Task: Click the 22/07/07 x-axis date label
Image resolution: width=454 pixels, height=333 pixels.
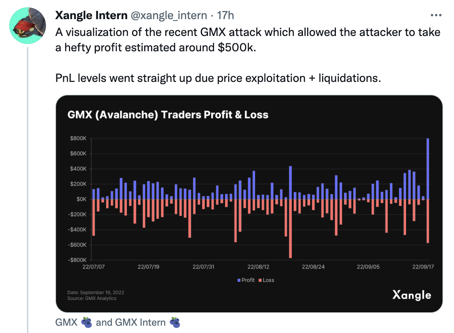Action: pyautogui.click(x=93, y=266)
